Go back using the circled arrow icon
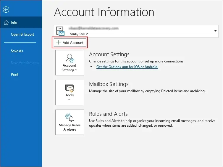Image resolution: width=223 pixels, height=167 pixels. 6,10
